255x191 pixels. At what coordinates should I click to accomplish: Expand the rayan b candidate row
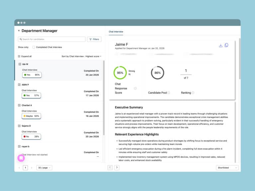pos(19,146)
